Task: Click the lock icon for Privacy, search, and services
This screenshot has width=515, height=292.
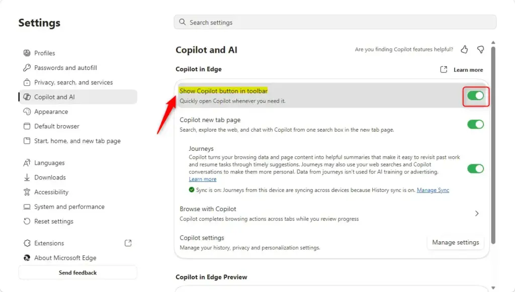Action: (27, 82)
